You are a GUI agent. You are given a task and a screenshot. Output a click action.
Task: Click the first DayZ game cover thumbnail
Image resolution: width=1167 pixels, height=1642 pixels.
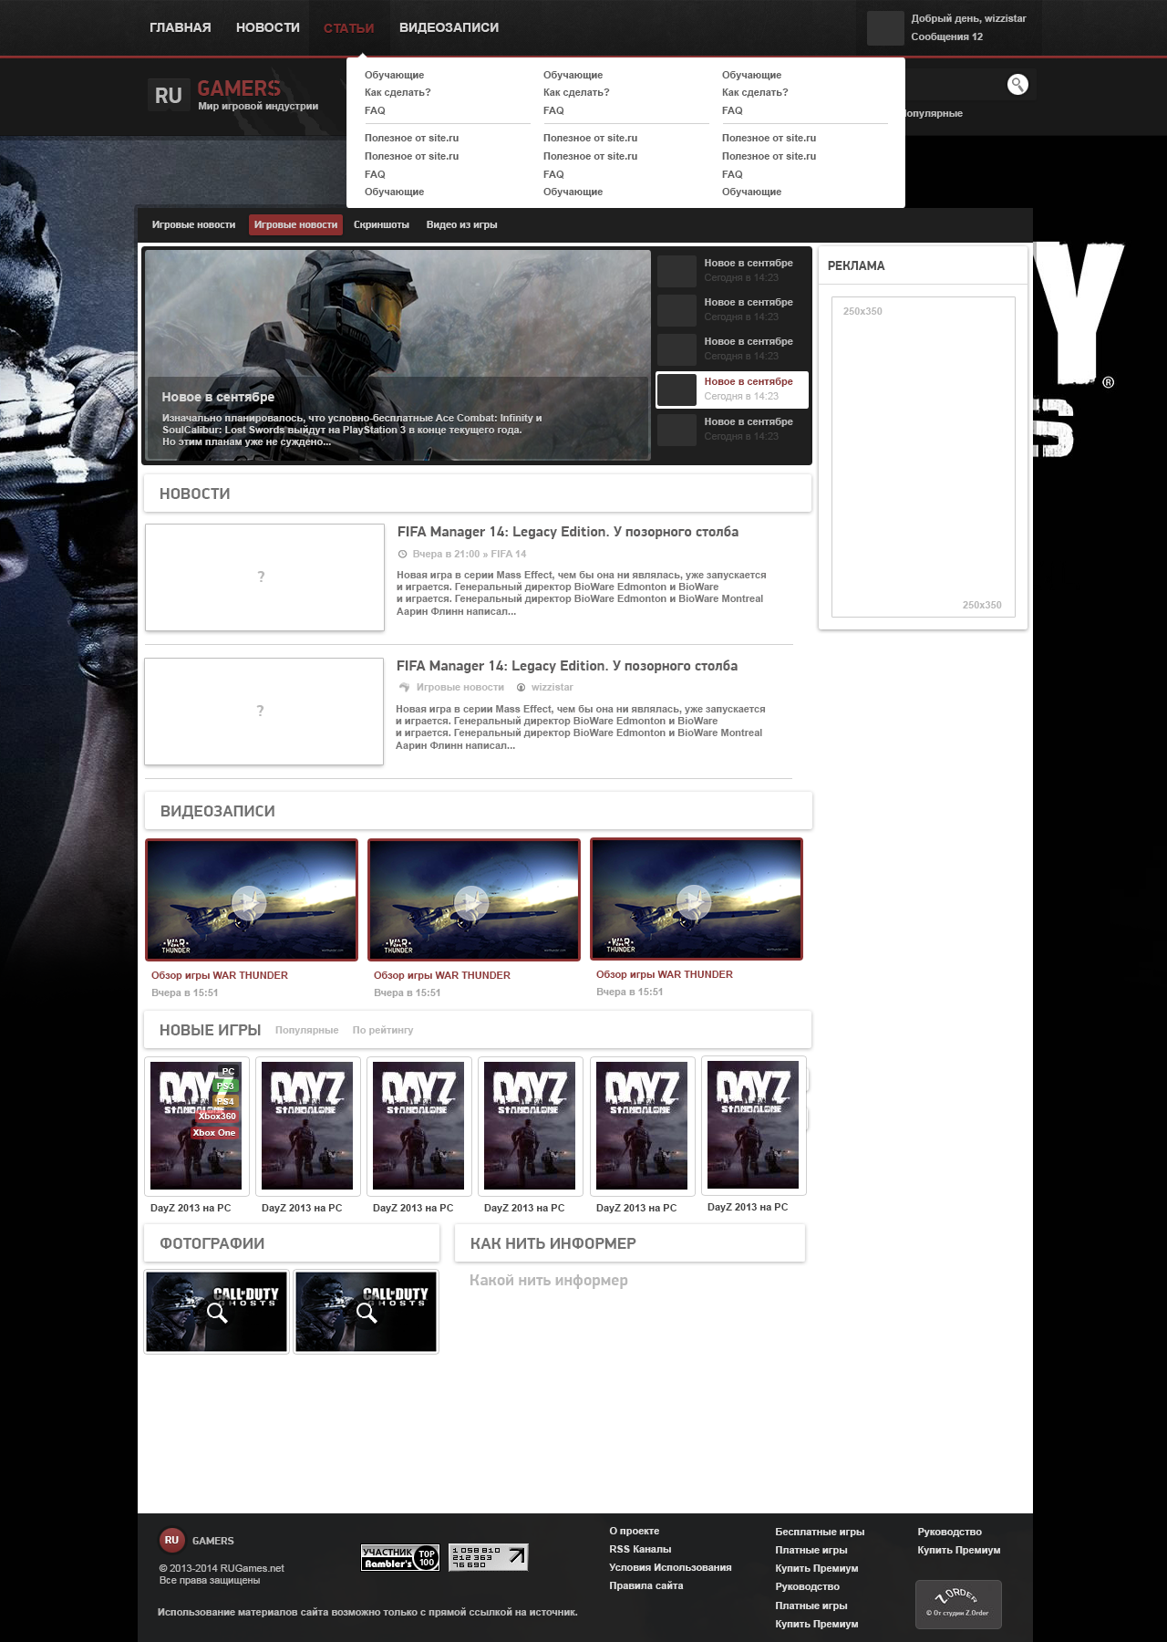195,1125
